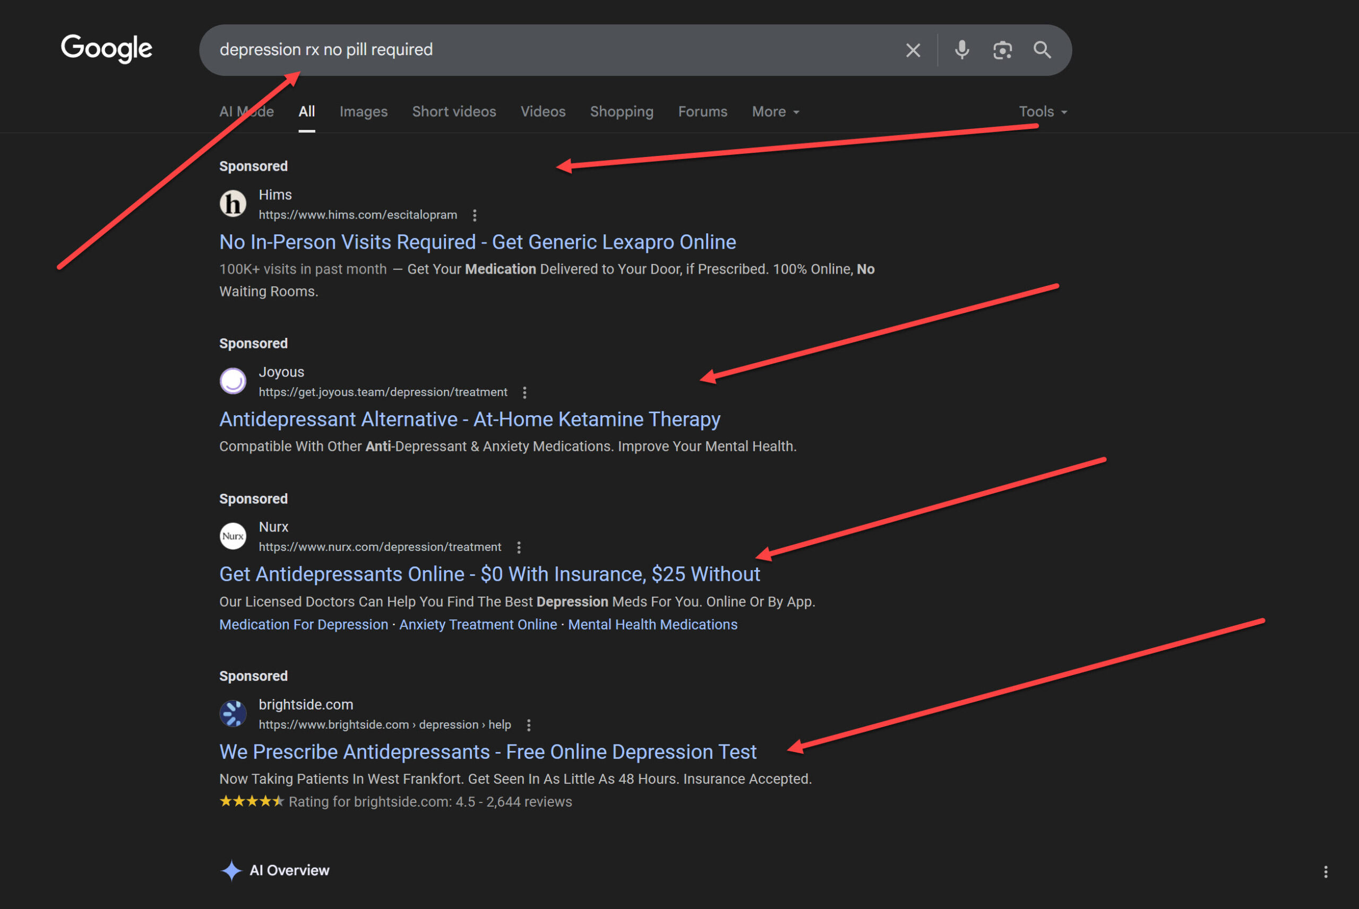Image resolution: width=1359 pixels, height=909 pixels.
Task: Click the nurx.com/depression/treatment URL
Action: pyautogui.click(x=380, y=547)
